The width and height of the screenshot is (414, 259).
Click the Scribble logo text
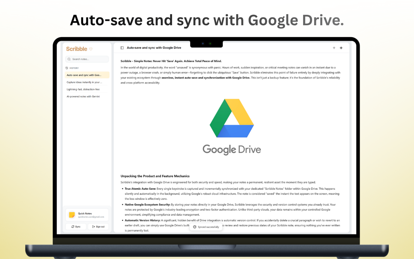tap(77, 49)
